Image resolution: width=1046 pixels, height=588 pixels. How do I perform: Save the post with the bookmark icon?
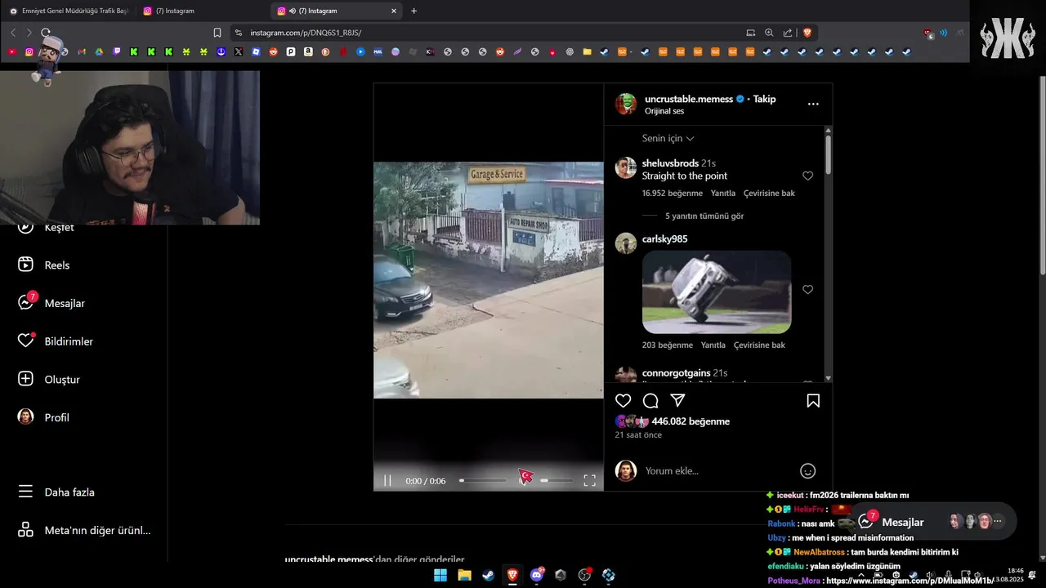[x=813, y=401]
